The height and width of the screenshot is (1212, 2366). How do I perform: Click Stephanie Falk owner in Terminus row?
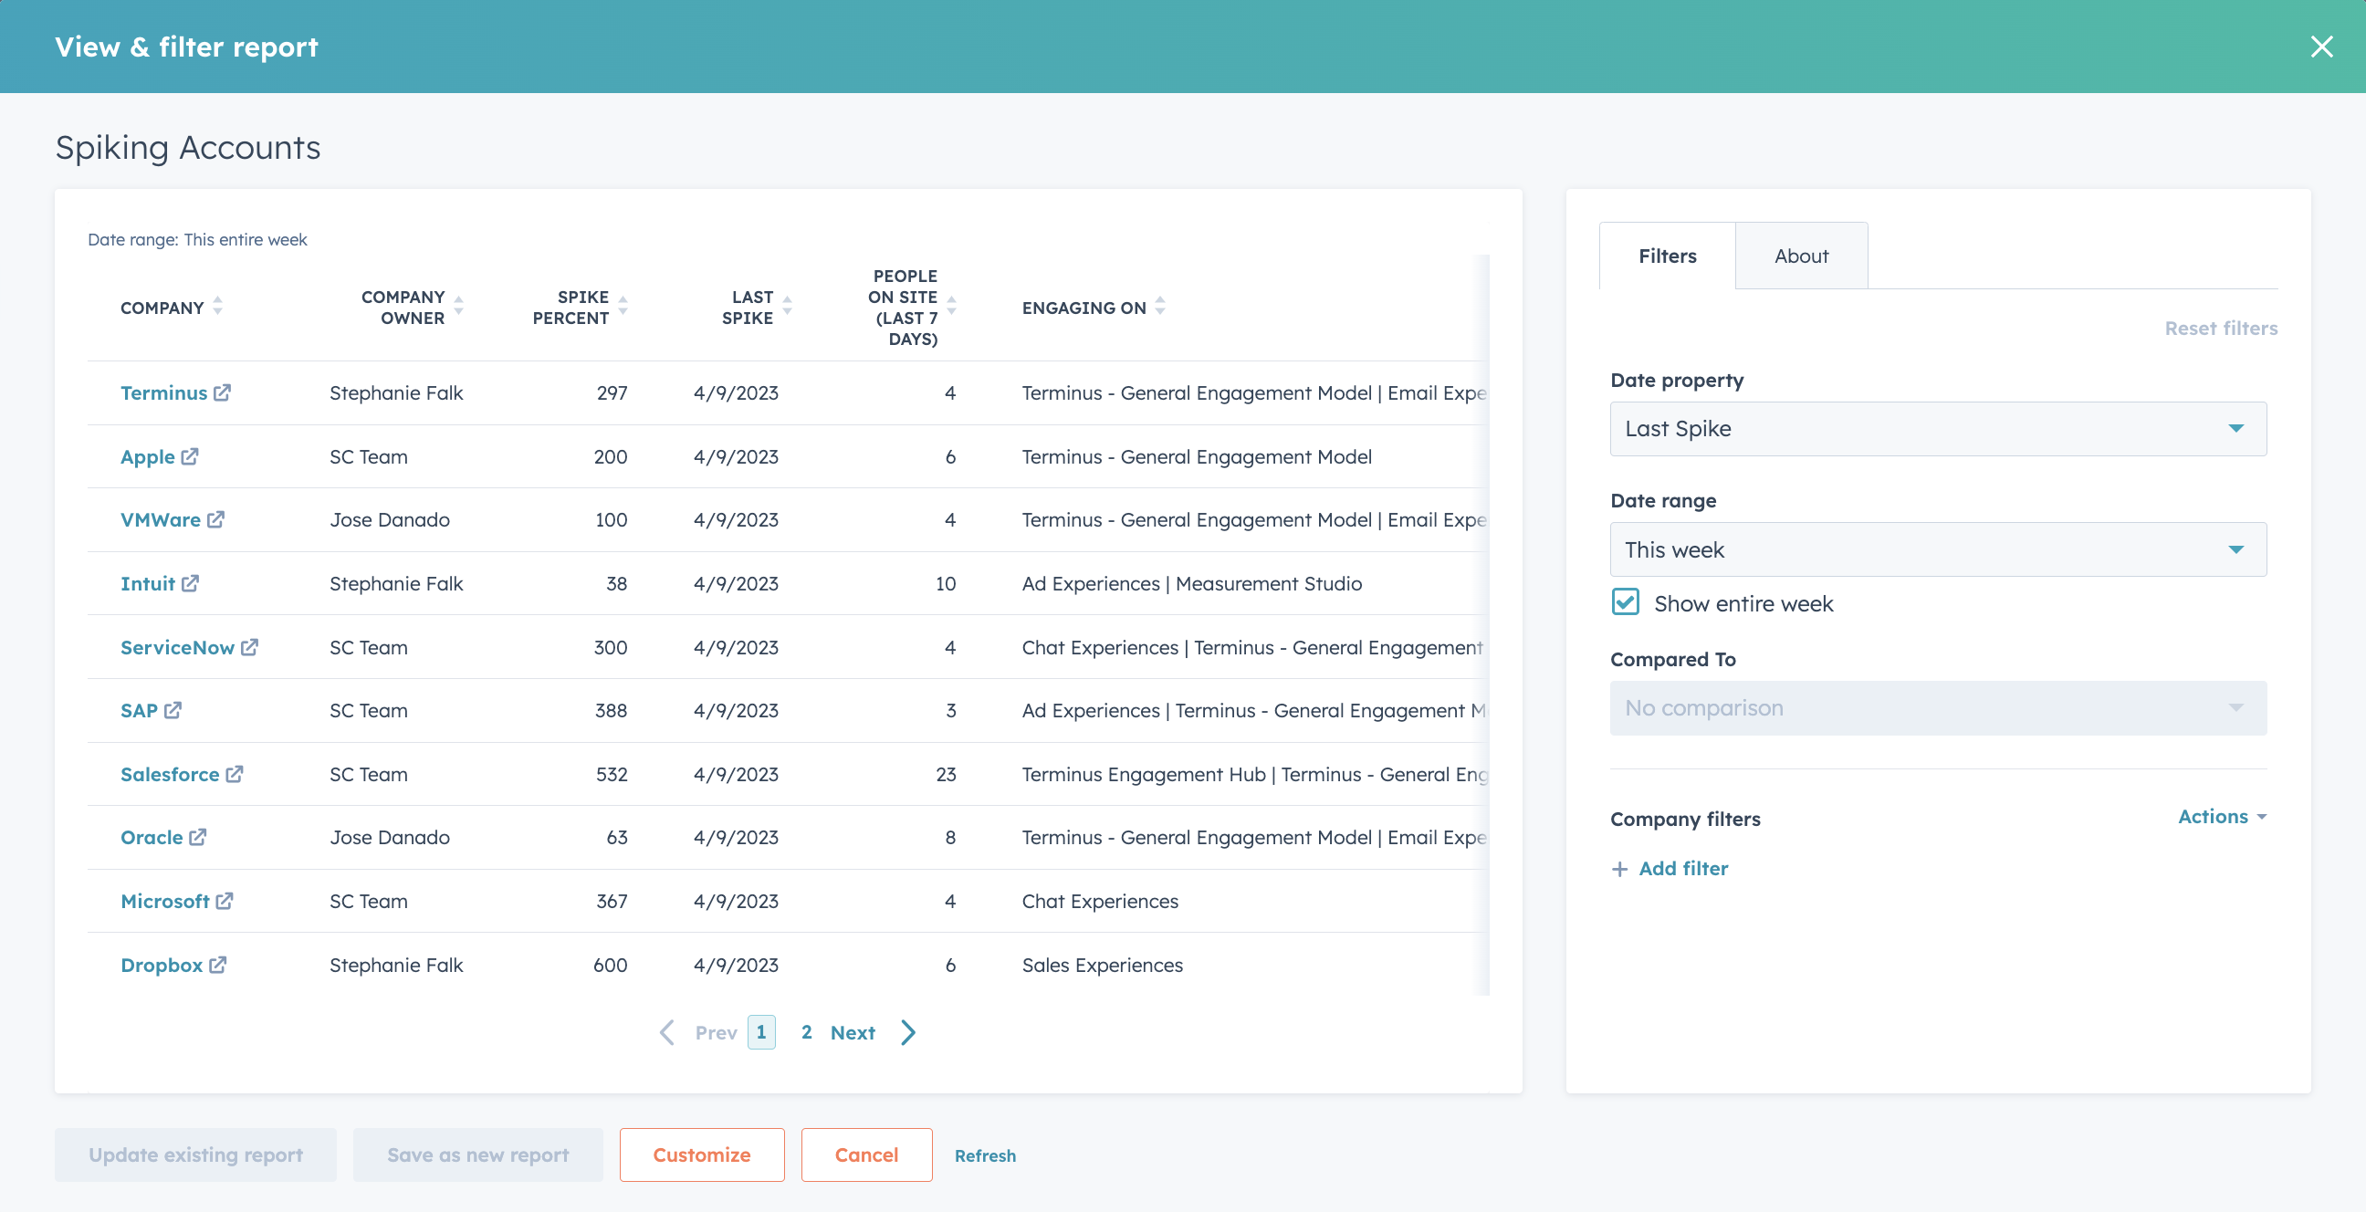396,393
